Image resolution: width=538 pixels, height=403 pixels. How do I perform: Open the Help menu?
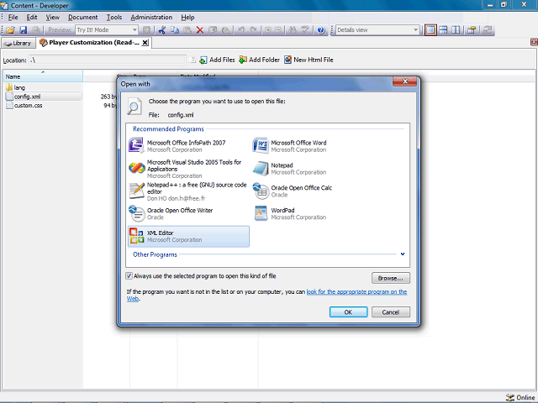coord(187,17)
